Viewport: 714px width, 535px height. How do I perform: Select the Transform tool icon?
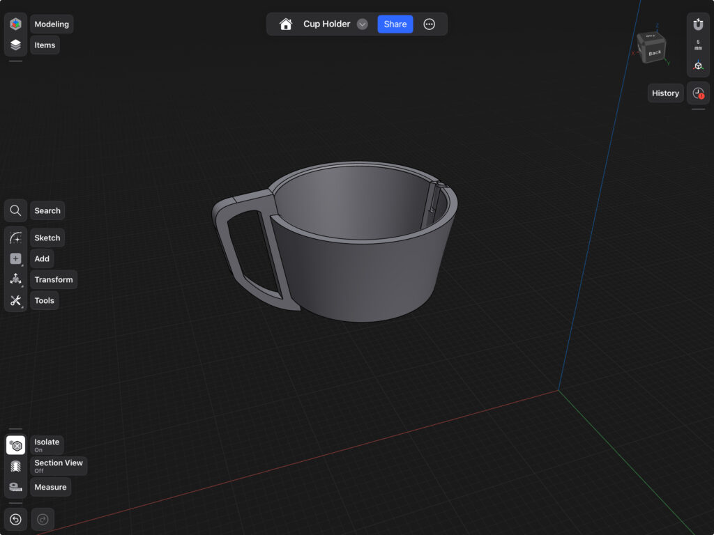[15, 279]
